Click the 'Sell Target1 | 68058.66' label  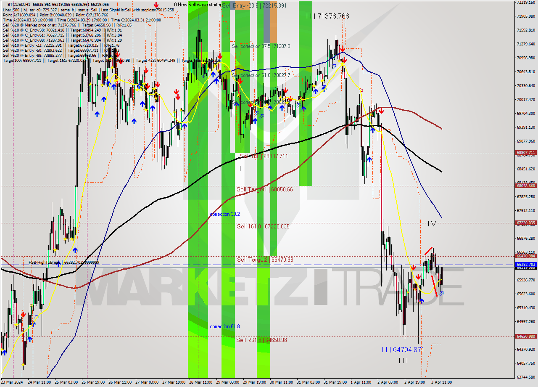point(265,190)
